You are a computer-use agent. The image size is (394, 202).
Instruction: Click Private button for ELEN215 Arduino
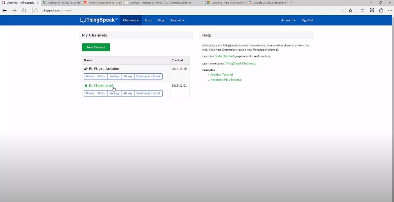pos(90,77)
